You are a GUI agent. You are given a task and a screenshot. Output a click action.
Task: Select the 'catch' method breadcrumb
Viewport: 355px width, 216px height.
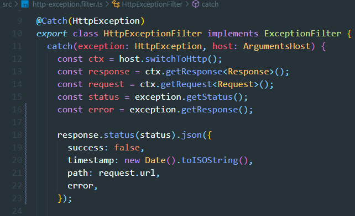pos(210,4)
